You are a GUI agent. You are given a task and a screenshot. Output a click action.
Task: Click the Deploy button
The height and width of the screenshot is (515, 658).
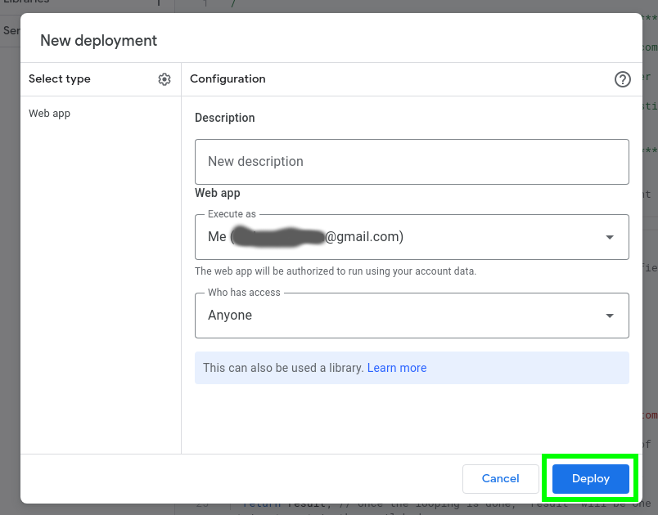(590, 478)
